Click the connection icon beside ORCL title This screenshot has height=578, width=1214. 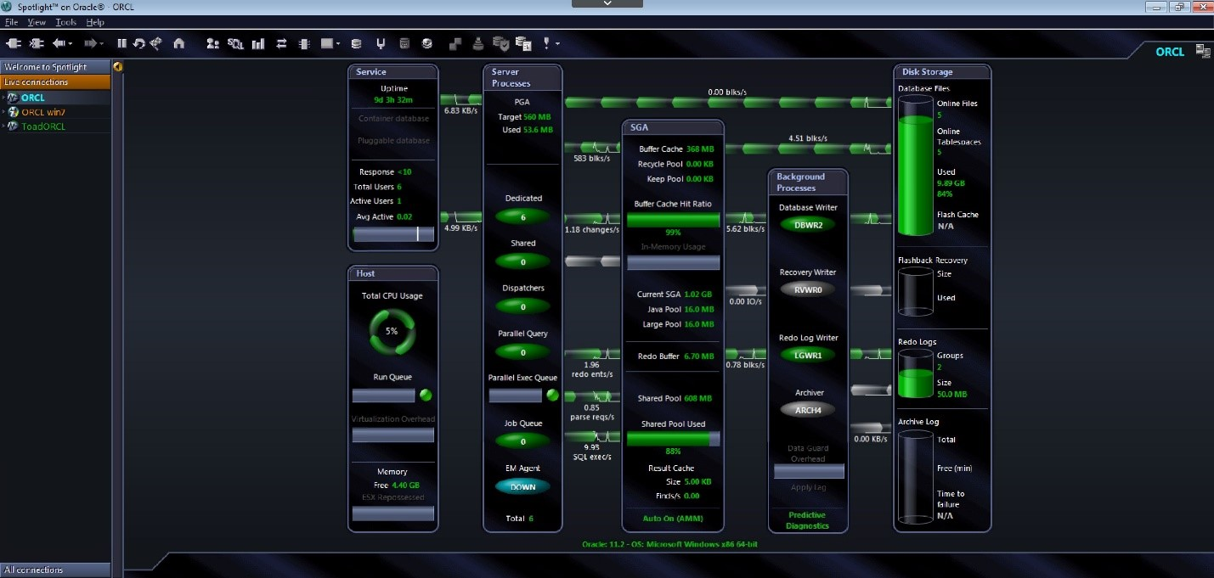click(1203, 52)
